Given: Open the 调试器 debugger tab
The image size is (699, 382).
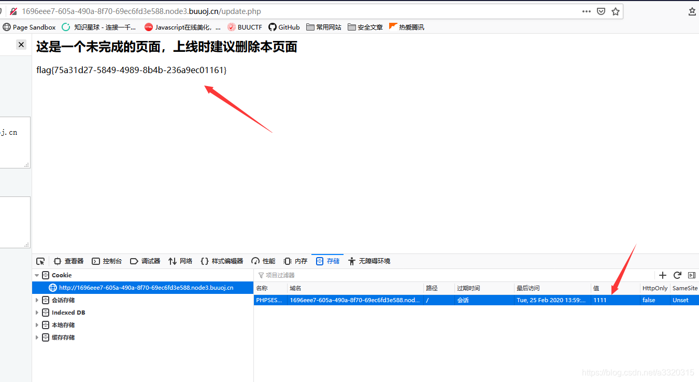Looking at the screenshot, I should pyautogui.click(x=145, y=261).
